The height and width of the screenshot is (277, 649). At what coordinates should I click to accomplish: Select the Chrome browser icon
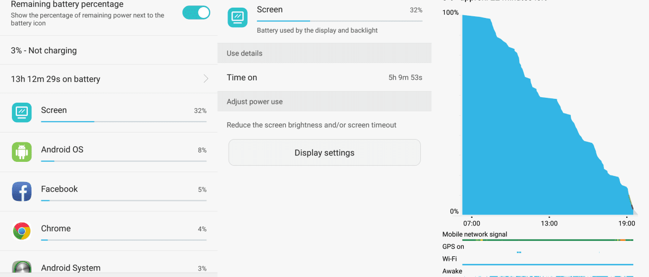[x=22, y=231]
